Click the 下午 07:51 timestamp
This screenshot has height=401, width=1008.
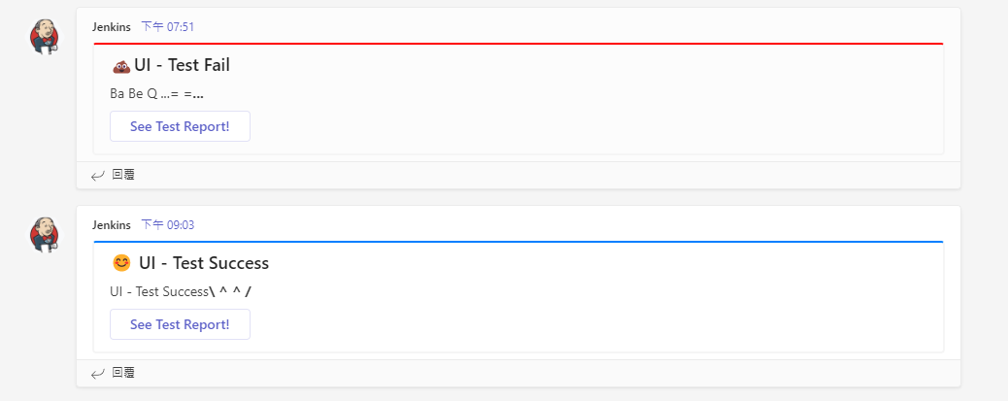[167, 27]
